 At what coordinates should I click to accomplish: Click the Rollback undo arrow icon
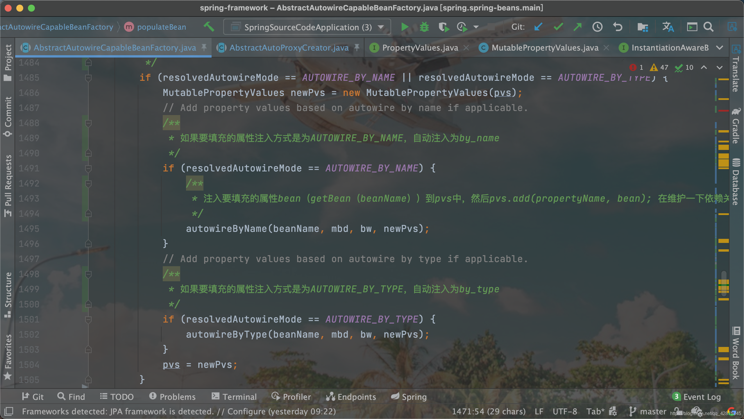[618, 27]
